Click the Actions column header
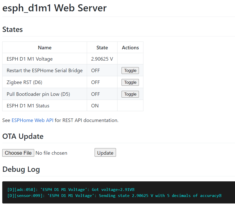Screen dimensions: 235x206 (130, 47)
